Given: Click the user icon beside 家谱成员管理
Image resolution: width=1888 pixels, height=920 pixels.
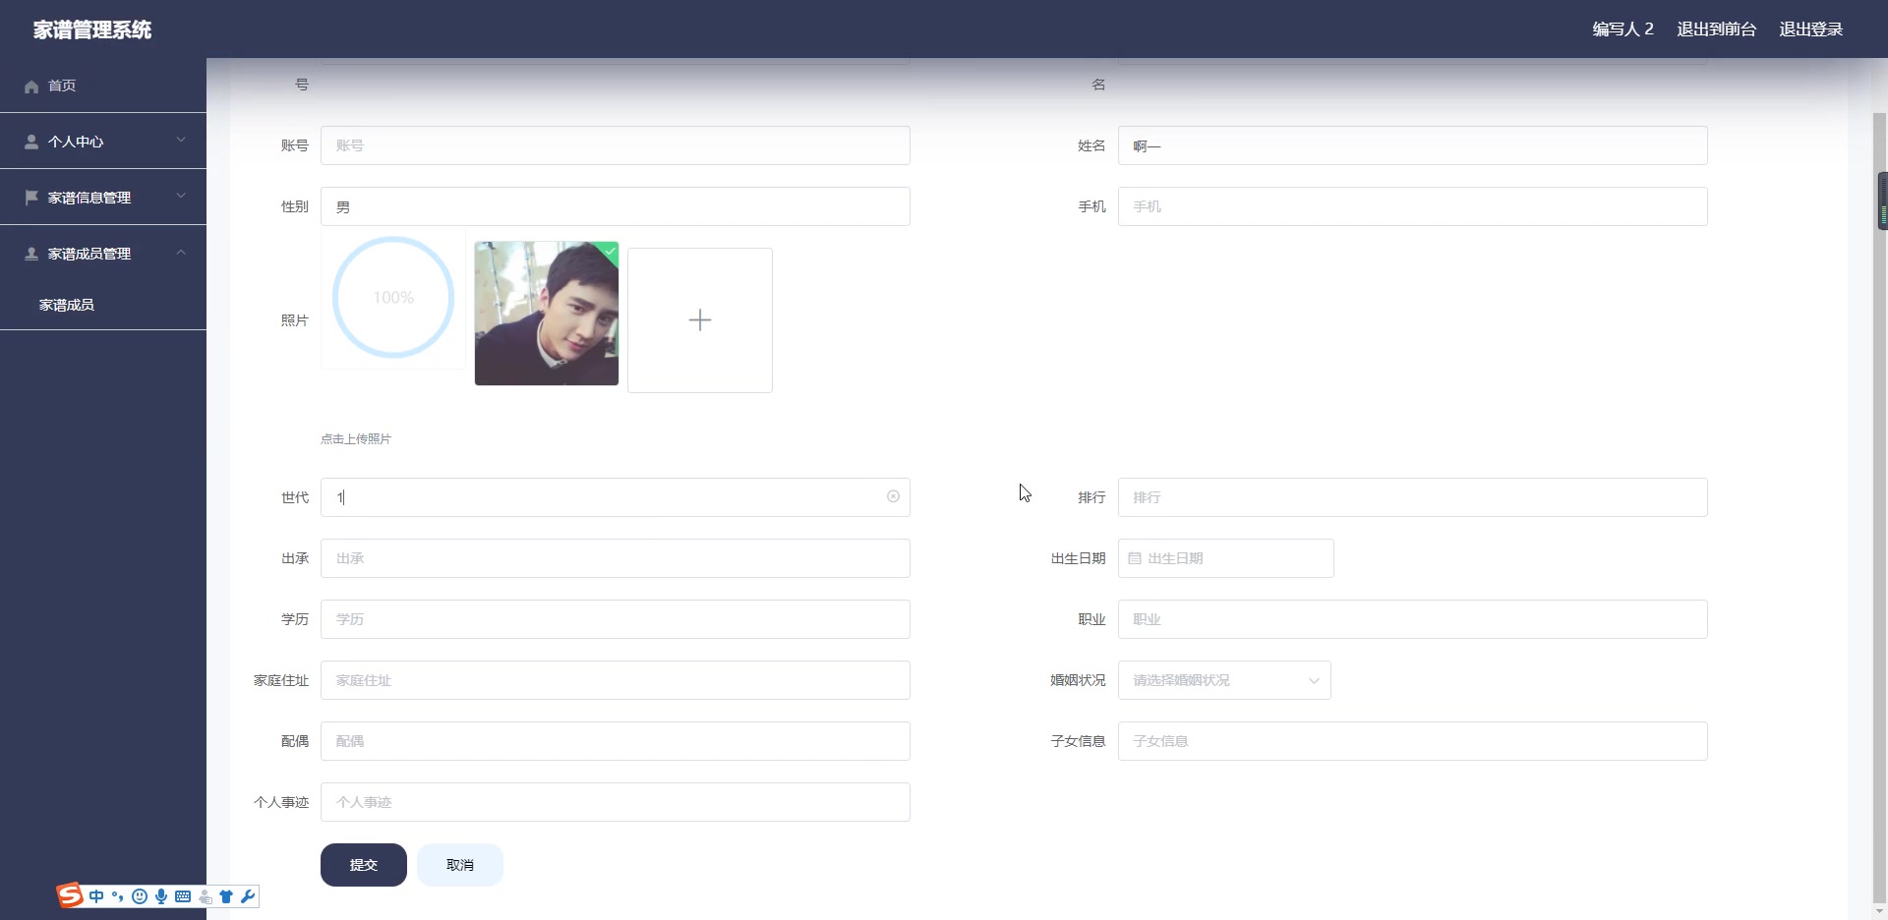Looking at the screenshot, I should click(31, 254).
